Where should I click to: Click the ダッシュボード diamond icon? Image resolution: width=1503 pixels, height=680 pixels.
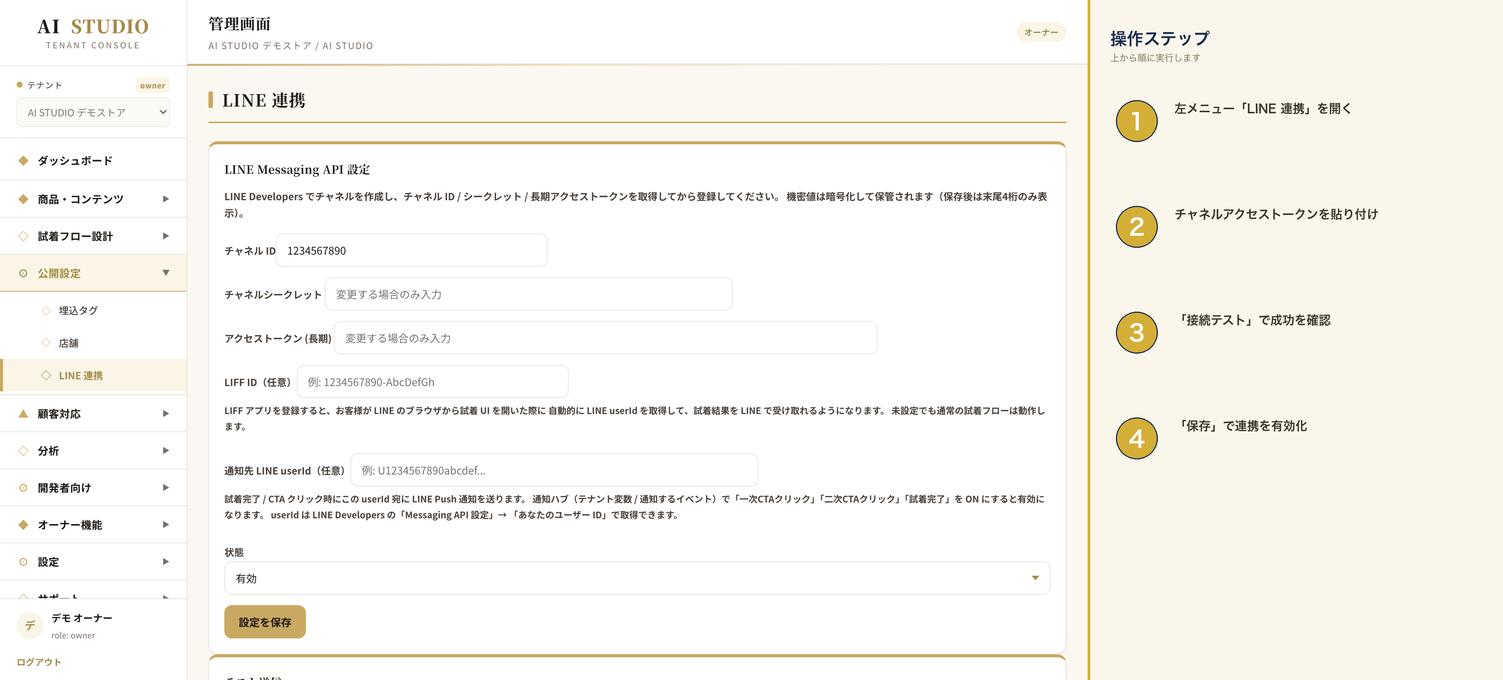click(23, 161)
